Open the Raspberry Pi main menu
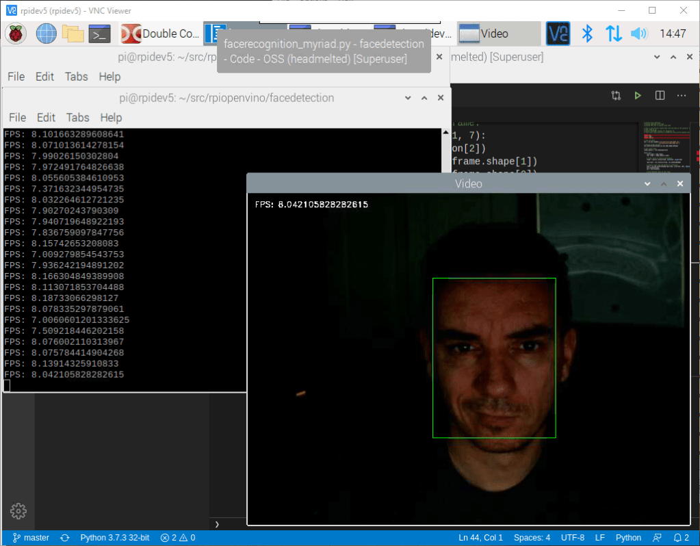Screen dimensions: 700x546 click(x=16, y=33)
